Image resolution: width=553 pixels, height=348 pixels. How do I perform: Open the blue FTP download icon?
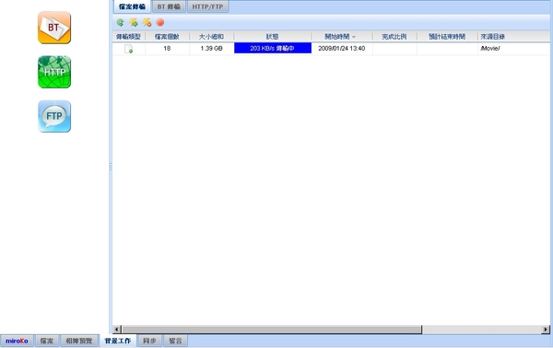tap(54, 116)
